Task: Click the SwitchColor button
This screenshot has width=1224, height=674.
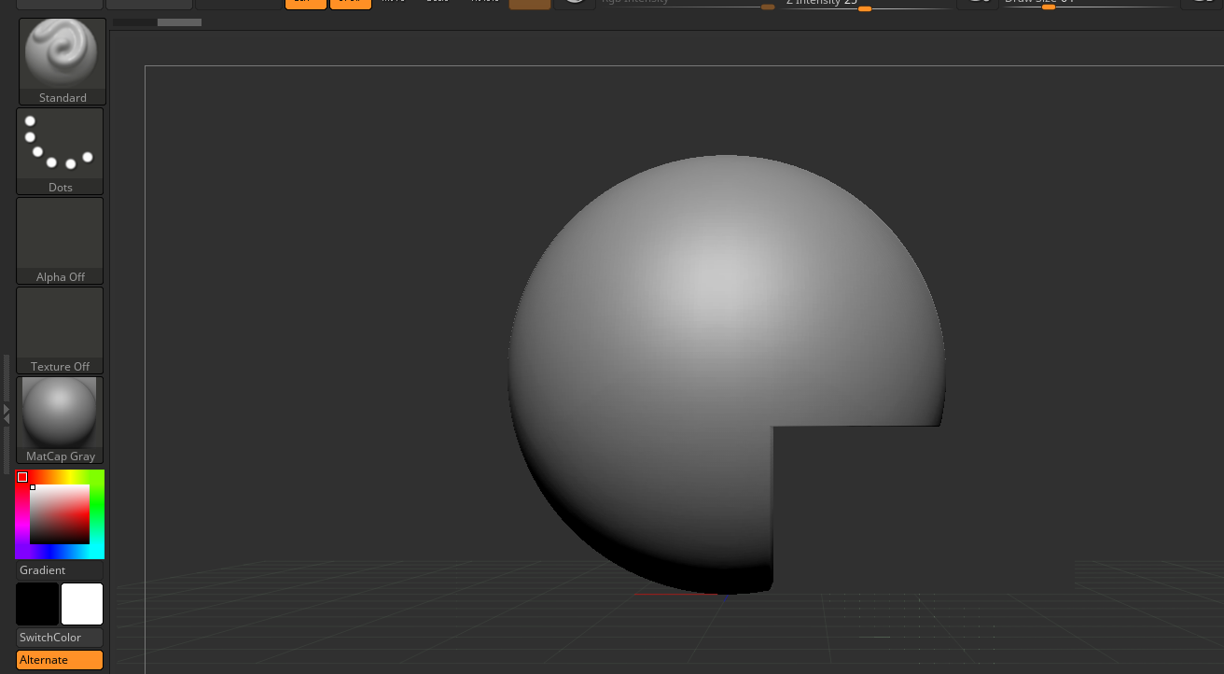Action: coord(60,638)
